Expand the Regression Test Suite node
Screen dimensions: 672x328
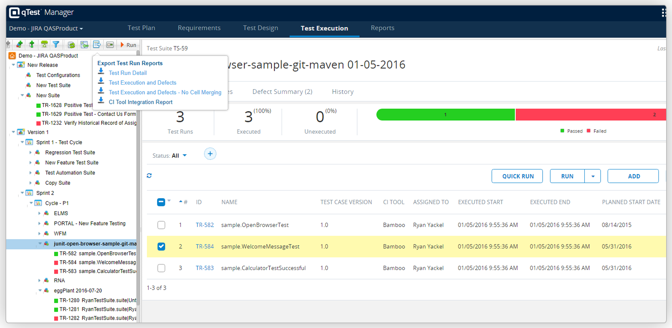pos(31,152)
